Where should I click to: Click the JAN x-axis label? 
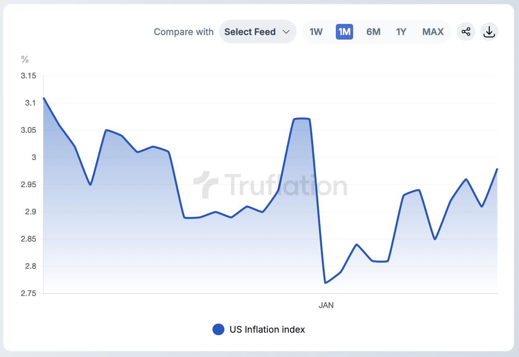tap(326, 305)
